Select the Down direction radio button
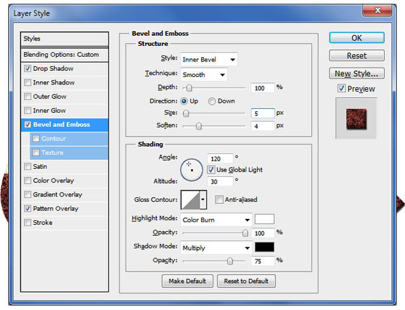405x310 pixels. (x=212, y=101)
